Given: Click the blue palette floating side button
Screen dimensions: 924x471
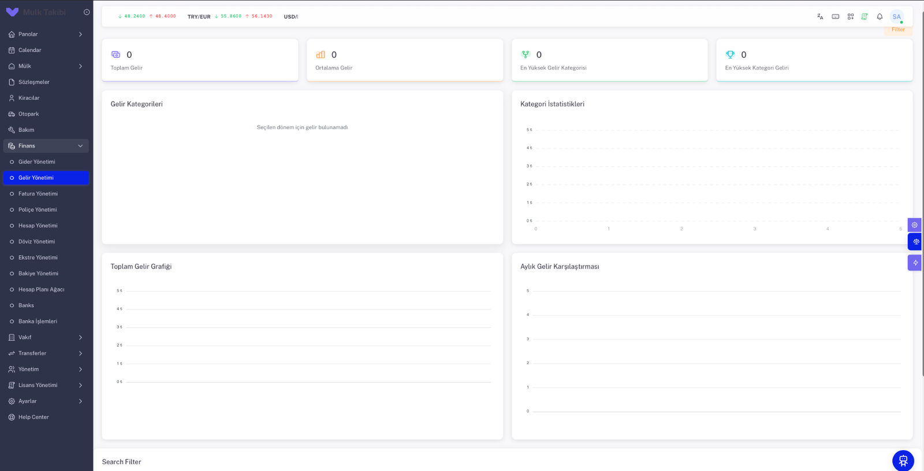Looking at the screenshot, I should tap(915, 242).
